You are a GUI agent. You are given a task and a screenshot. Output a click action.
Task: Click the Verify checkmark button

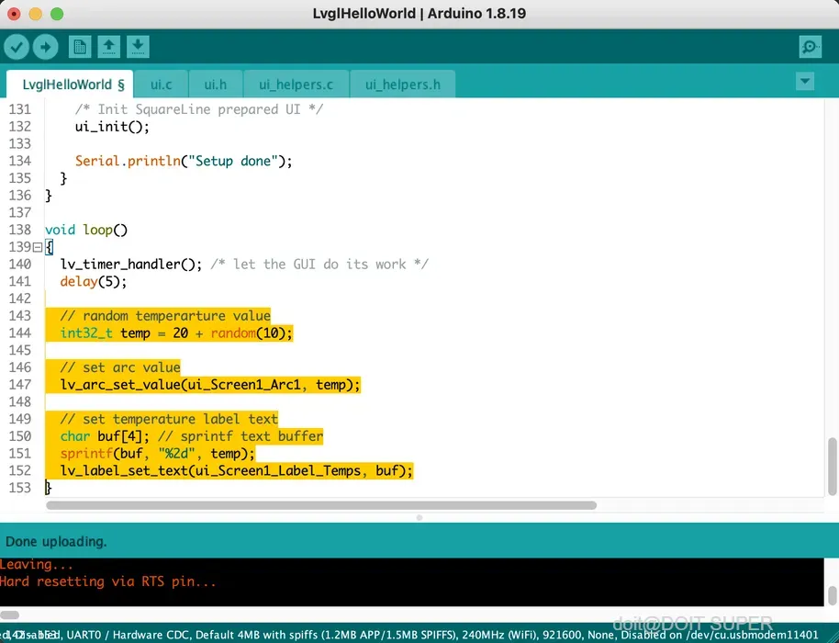[x=17, y=47]
